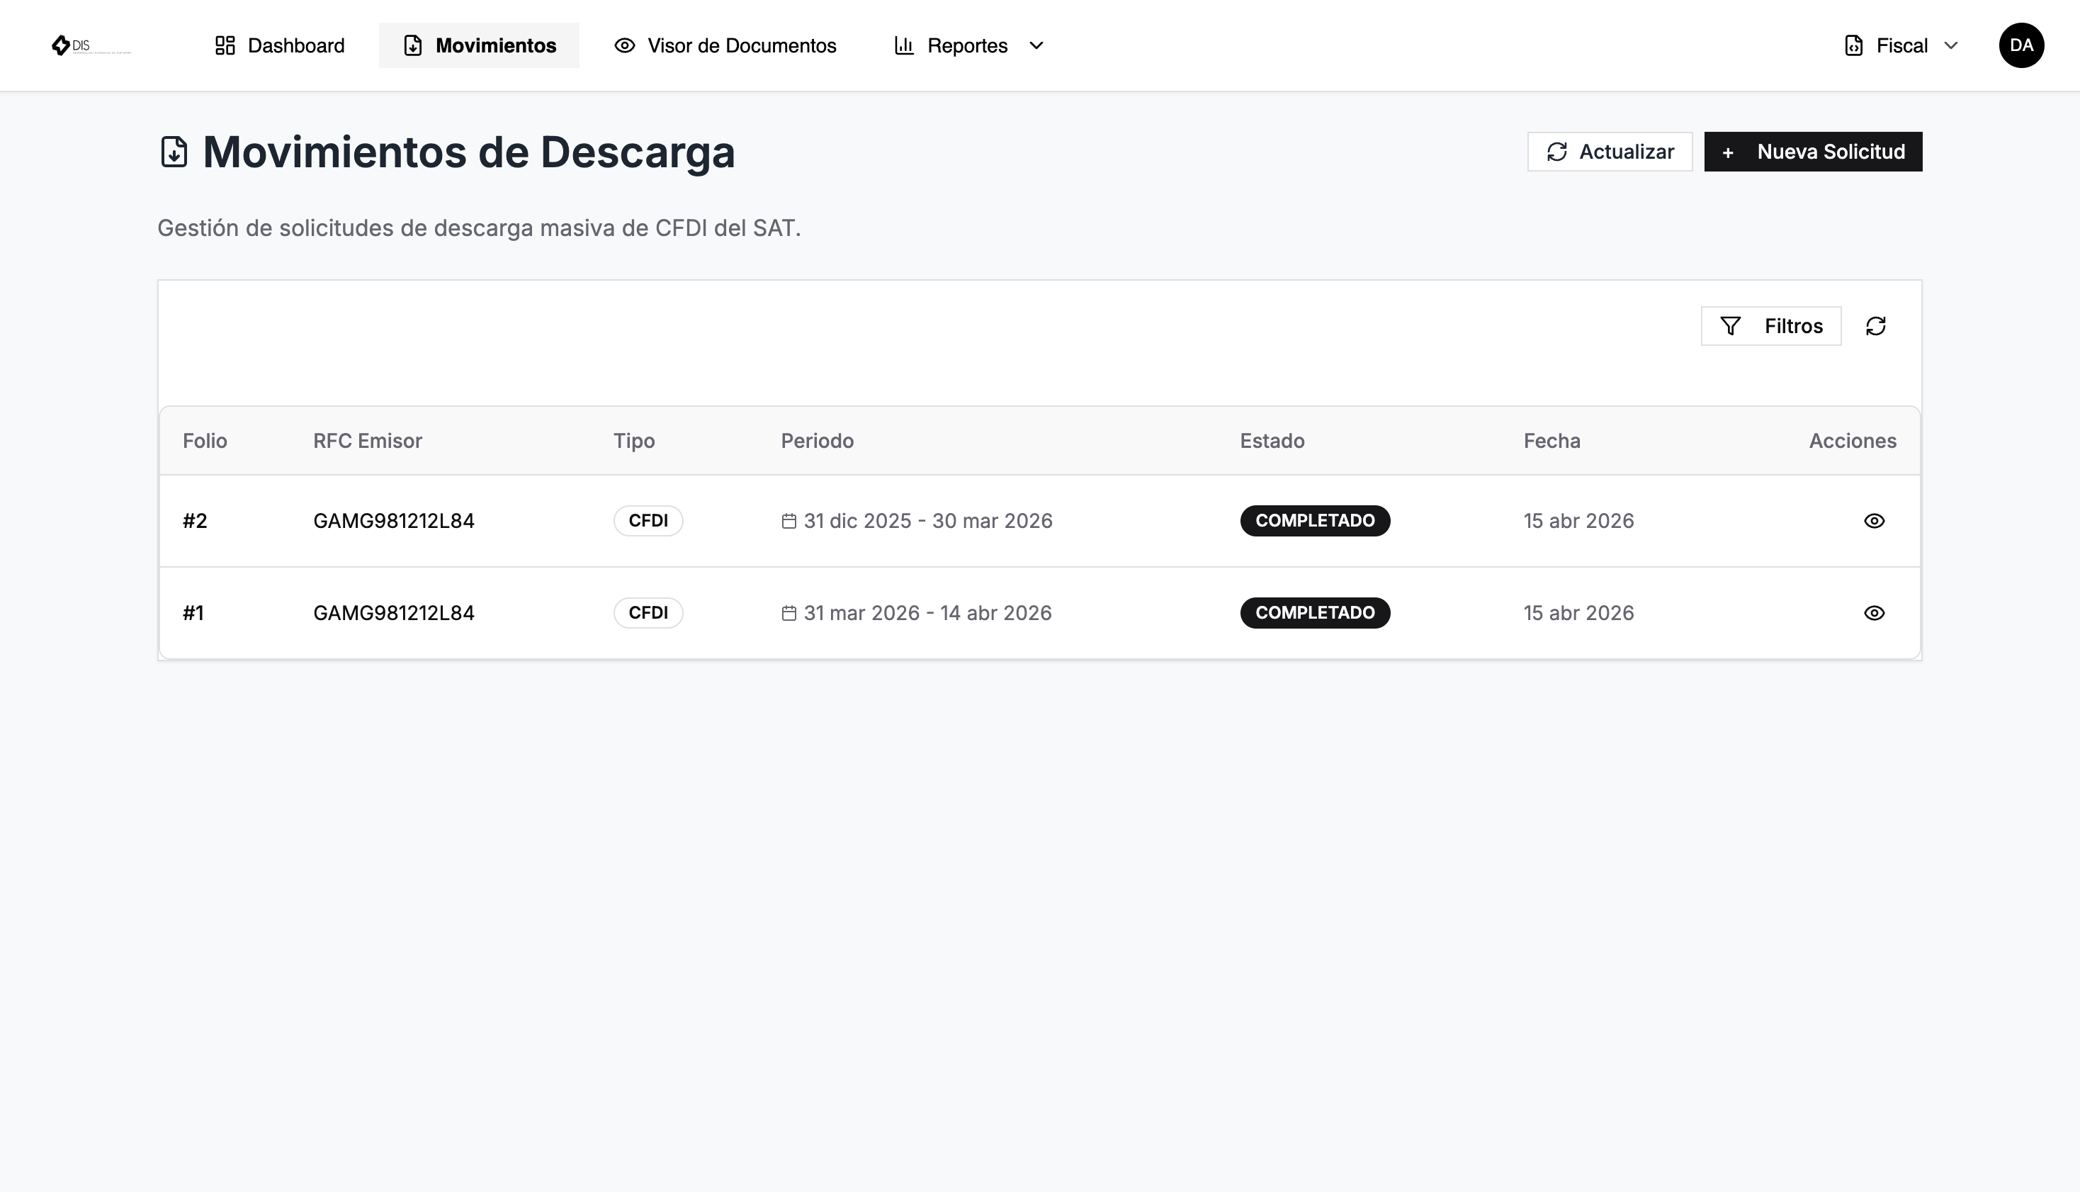Open the Fiscal selector dropdown
Viewport: 2080px width, 1192px height.
pyautogui.click(x=1901, y=45)
